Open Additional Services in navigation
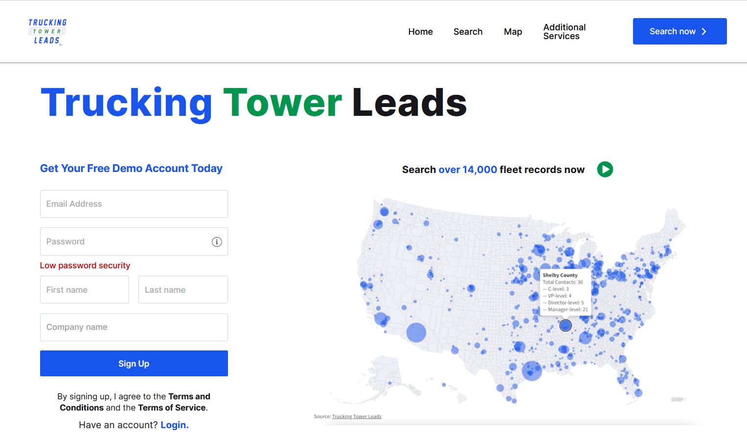This screenshot has height=434, width=747. [564, 32]
